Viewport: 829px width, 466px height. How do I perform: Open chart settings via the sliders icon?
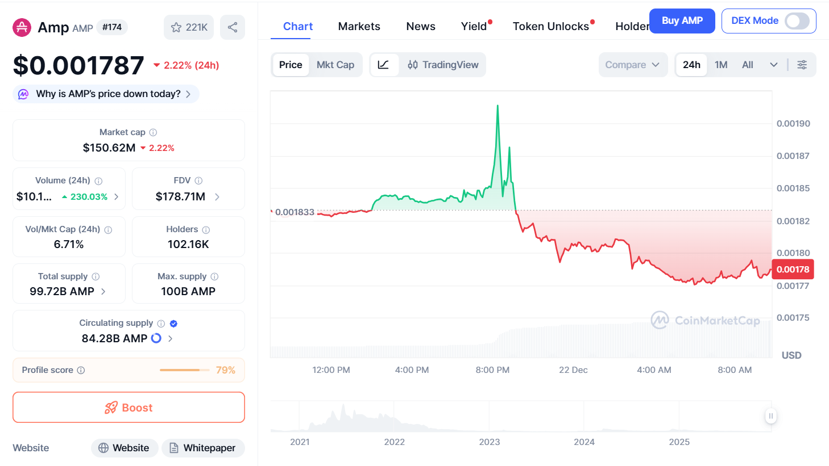coord(802,65)
